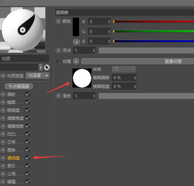Click the grip handle icon at top left
This screenshot has width=194, height=186.
[x=4, y=2]
